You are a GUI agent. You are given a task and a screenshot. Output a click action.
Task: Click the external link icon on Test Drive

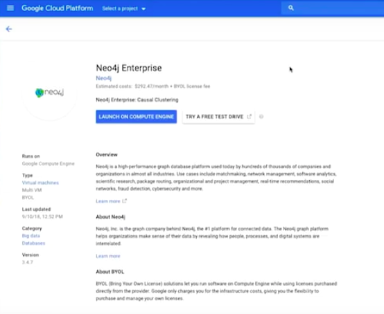pos(249,117)
